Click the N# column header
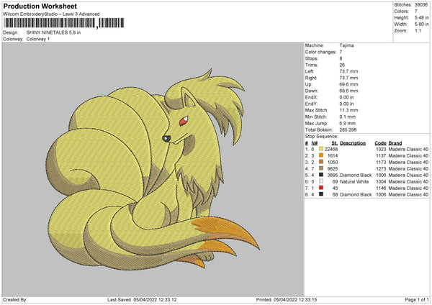Screen dimensions: 432x305 click(x=314, y=142)
